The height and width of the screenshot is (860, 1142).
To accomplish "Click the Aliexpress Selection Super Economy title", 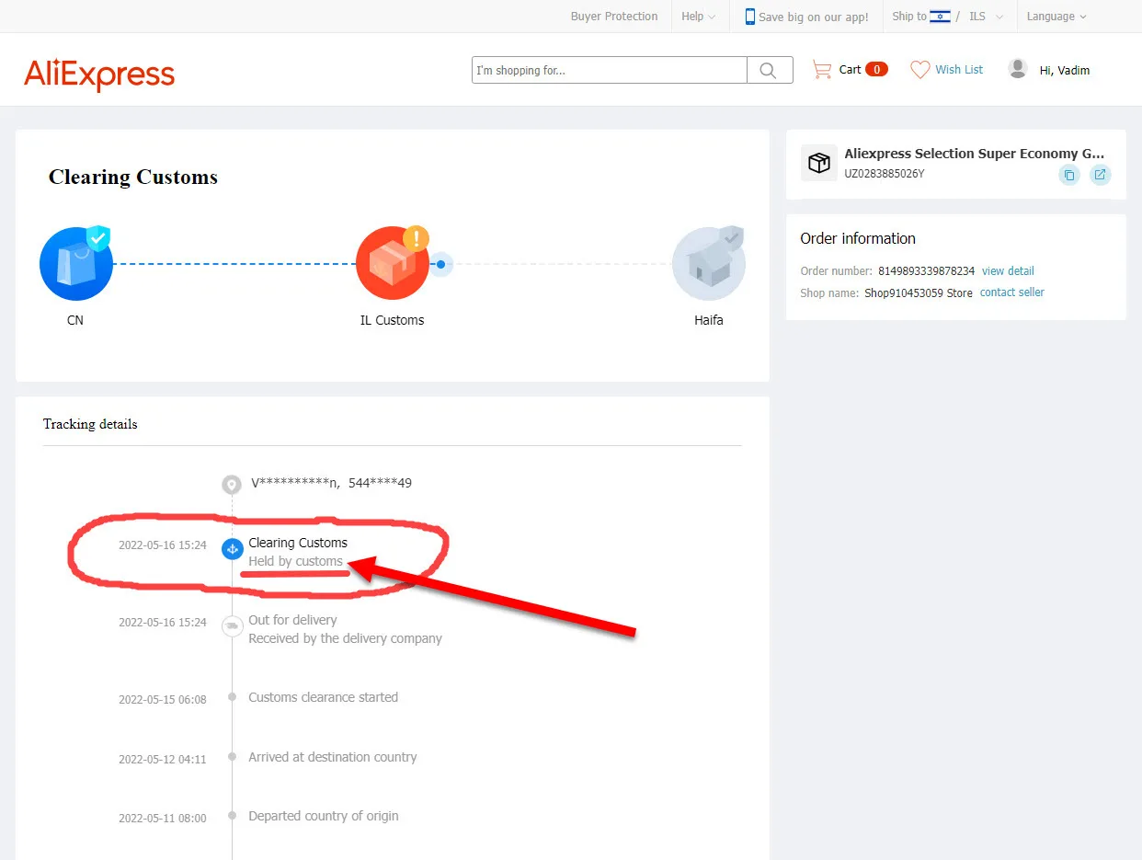I will click(975, 155).
